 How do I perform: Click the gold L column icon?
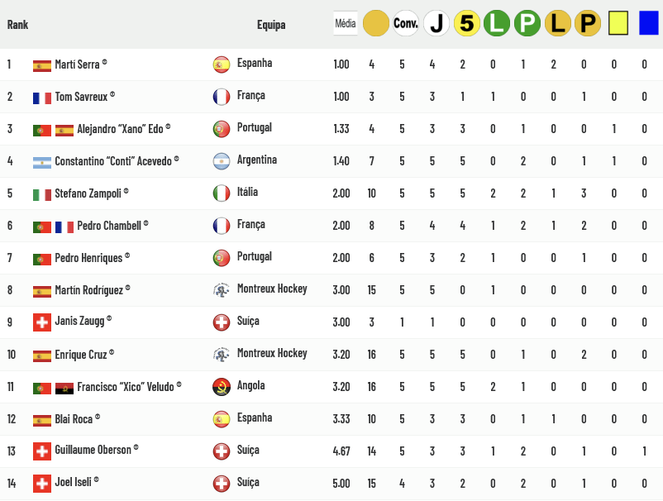(x=557, y=23)
